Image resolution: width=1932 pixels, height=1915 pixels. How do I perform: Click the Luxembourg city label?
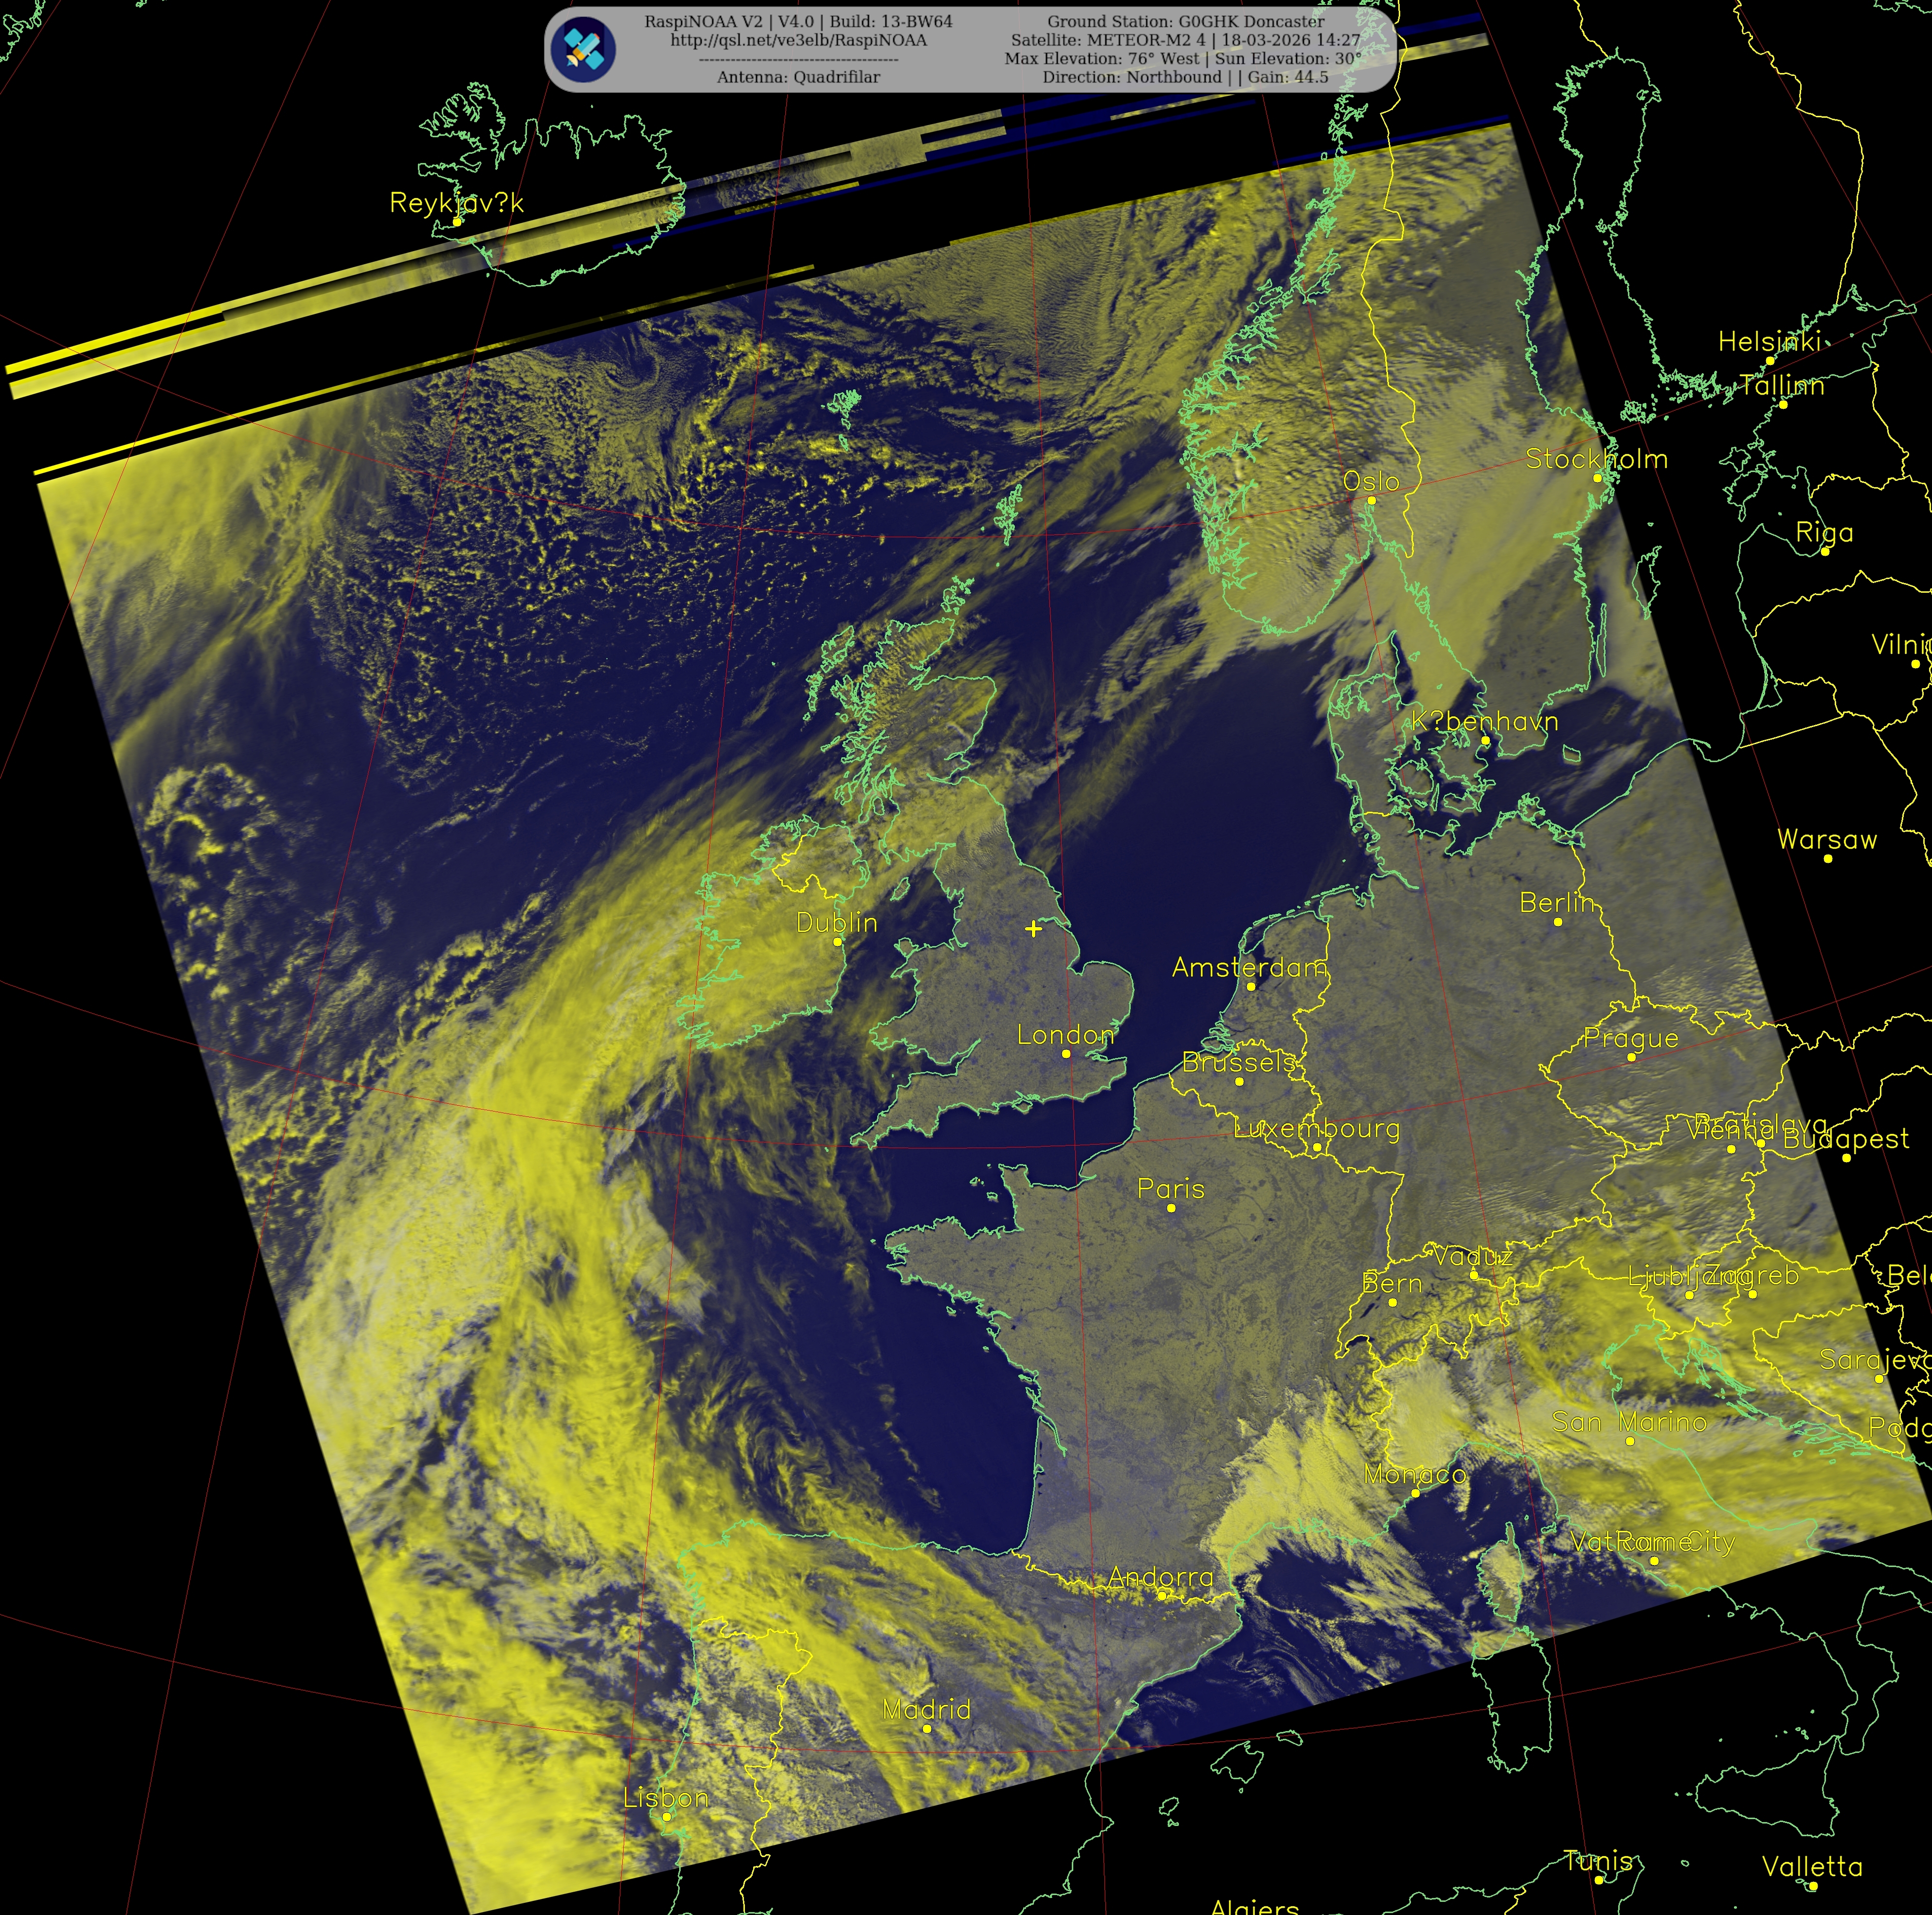click(x=1316, y=1129)
